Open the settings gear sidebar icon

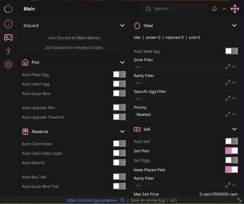tap(8, 65)
